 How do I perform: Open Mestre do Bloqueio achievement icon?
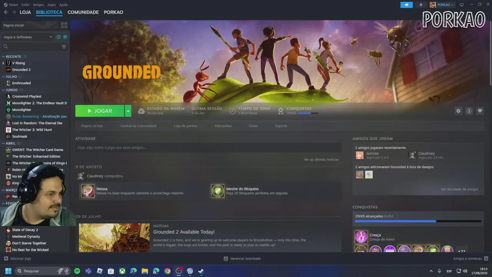tap(218, 191)
